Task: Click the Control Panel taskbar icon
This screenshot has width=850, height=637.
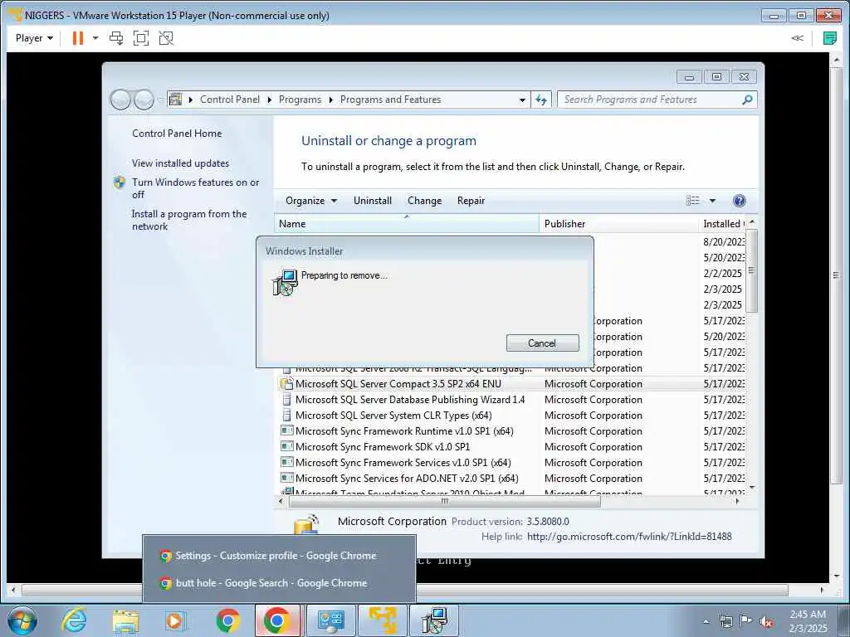Action: pyautogui.click(x=330, y=620)
